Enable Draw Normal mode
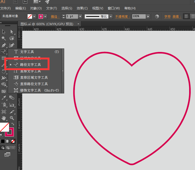This screenshot has width=195, height=170. [x=3, y=148]
